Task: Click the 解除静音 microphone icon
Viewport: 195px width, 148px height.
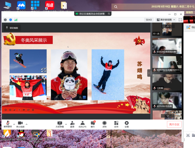Action: click(7, 123)
